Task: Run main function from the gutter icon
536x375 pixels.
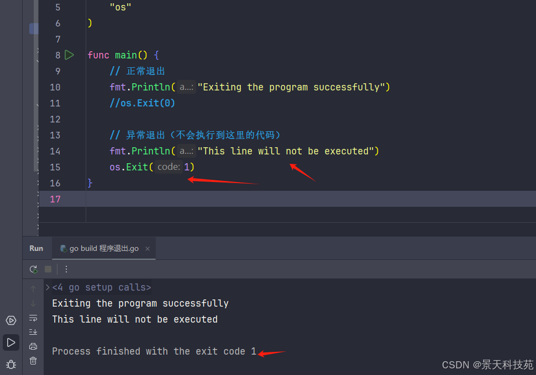Action: point(69,55)
